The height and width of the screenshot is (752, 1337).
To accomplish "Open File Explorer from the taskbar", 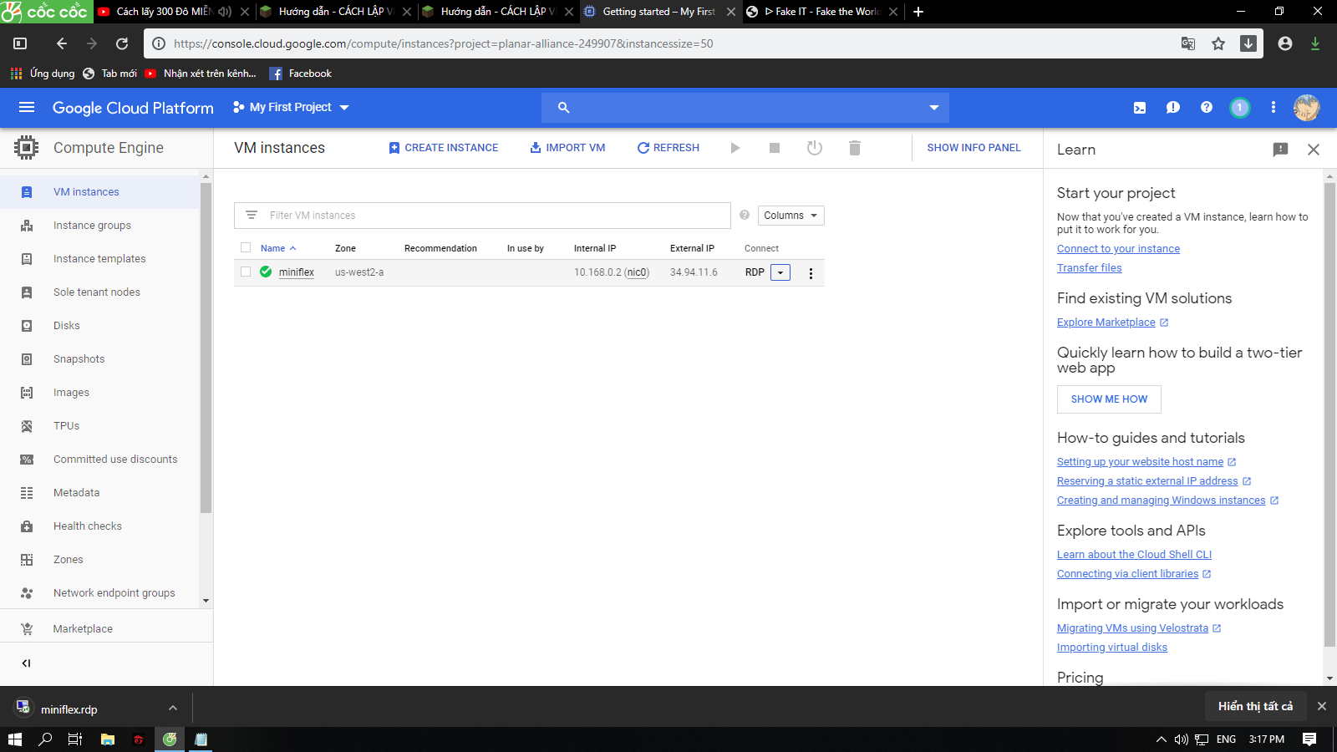I will point(108,739).
